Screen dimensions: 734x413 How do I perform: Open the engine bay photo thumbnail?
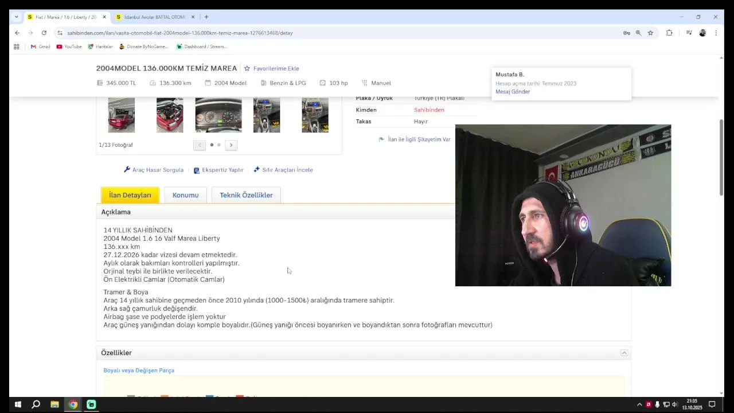(170, 115)
